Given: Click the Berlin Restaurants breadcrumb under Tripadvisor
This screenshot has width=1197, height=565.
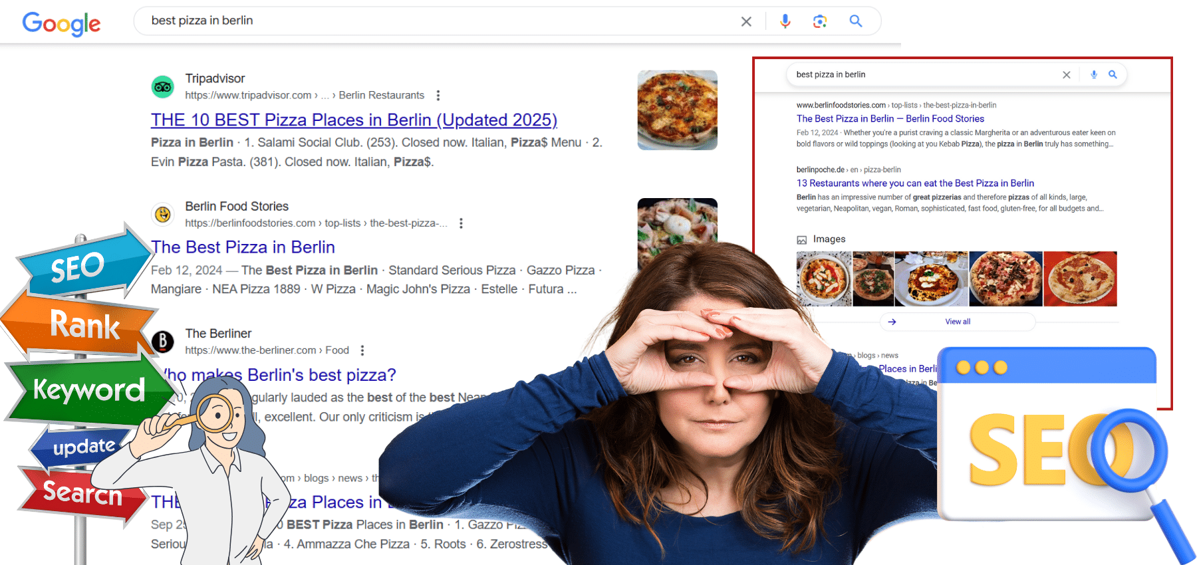Looking at the screenshot, I should [381, 96].
